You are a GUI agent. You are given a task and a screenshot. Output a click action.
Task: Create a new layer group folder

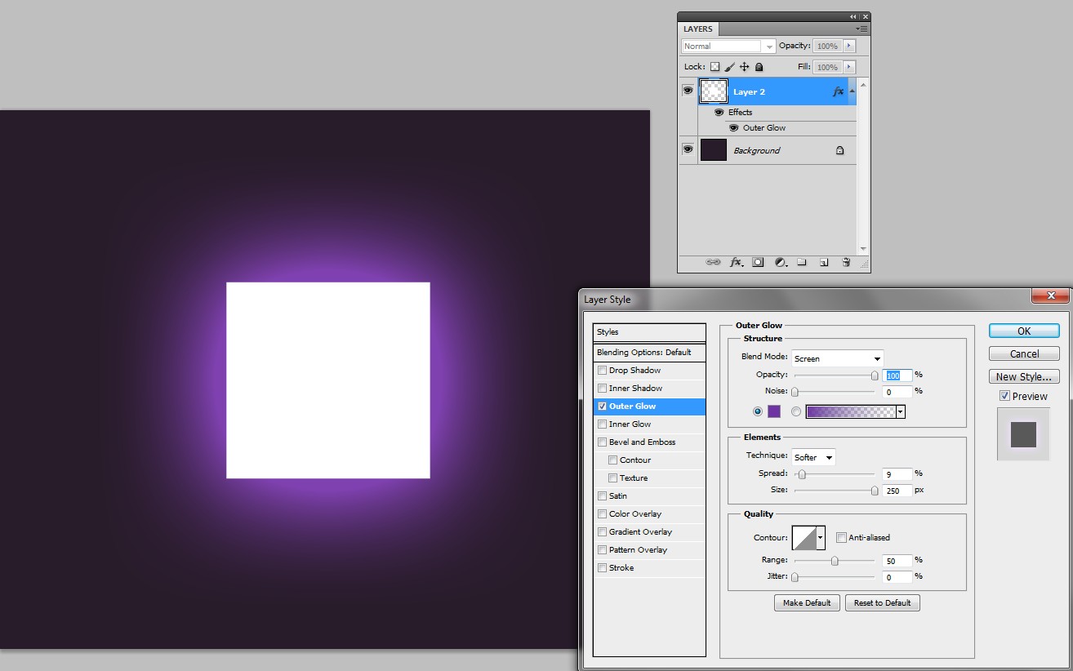pos(802,262)
